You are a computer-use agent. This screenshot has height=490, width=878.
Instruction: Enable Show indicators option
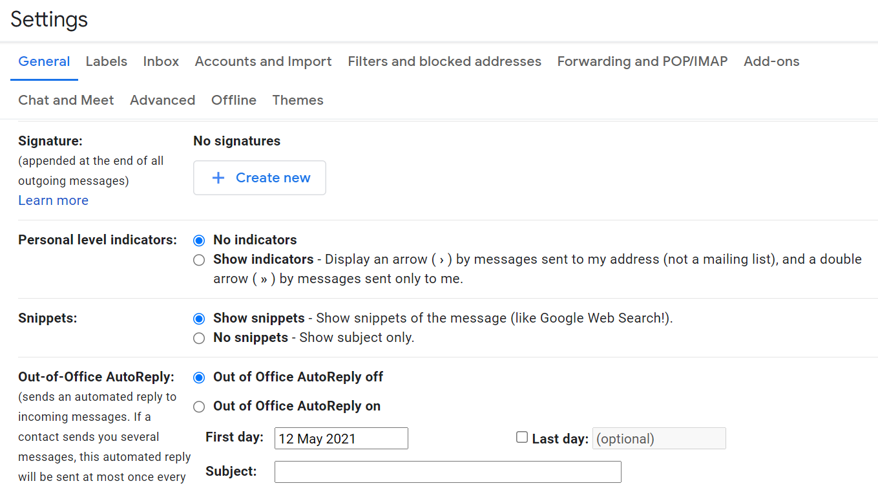tap(199, 260)
